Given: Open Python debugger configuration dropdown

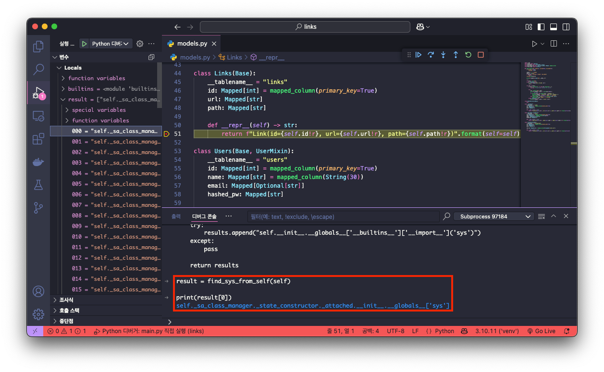Looking at the screenshot, I should pyautogui.click(x=110, y=44).
